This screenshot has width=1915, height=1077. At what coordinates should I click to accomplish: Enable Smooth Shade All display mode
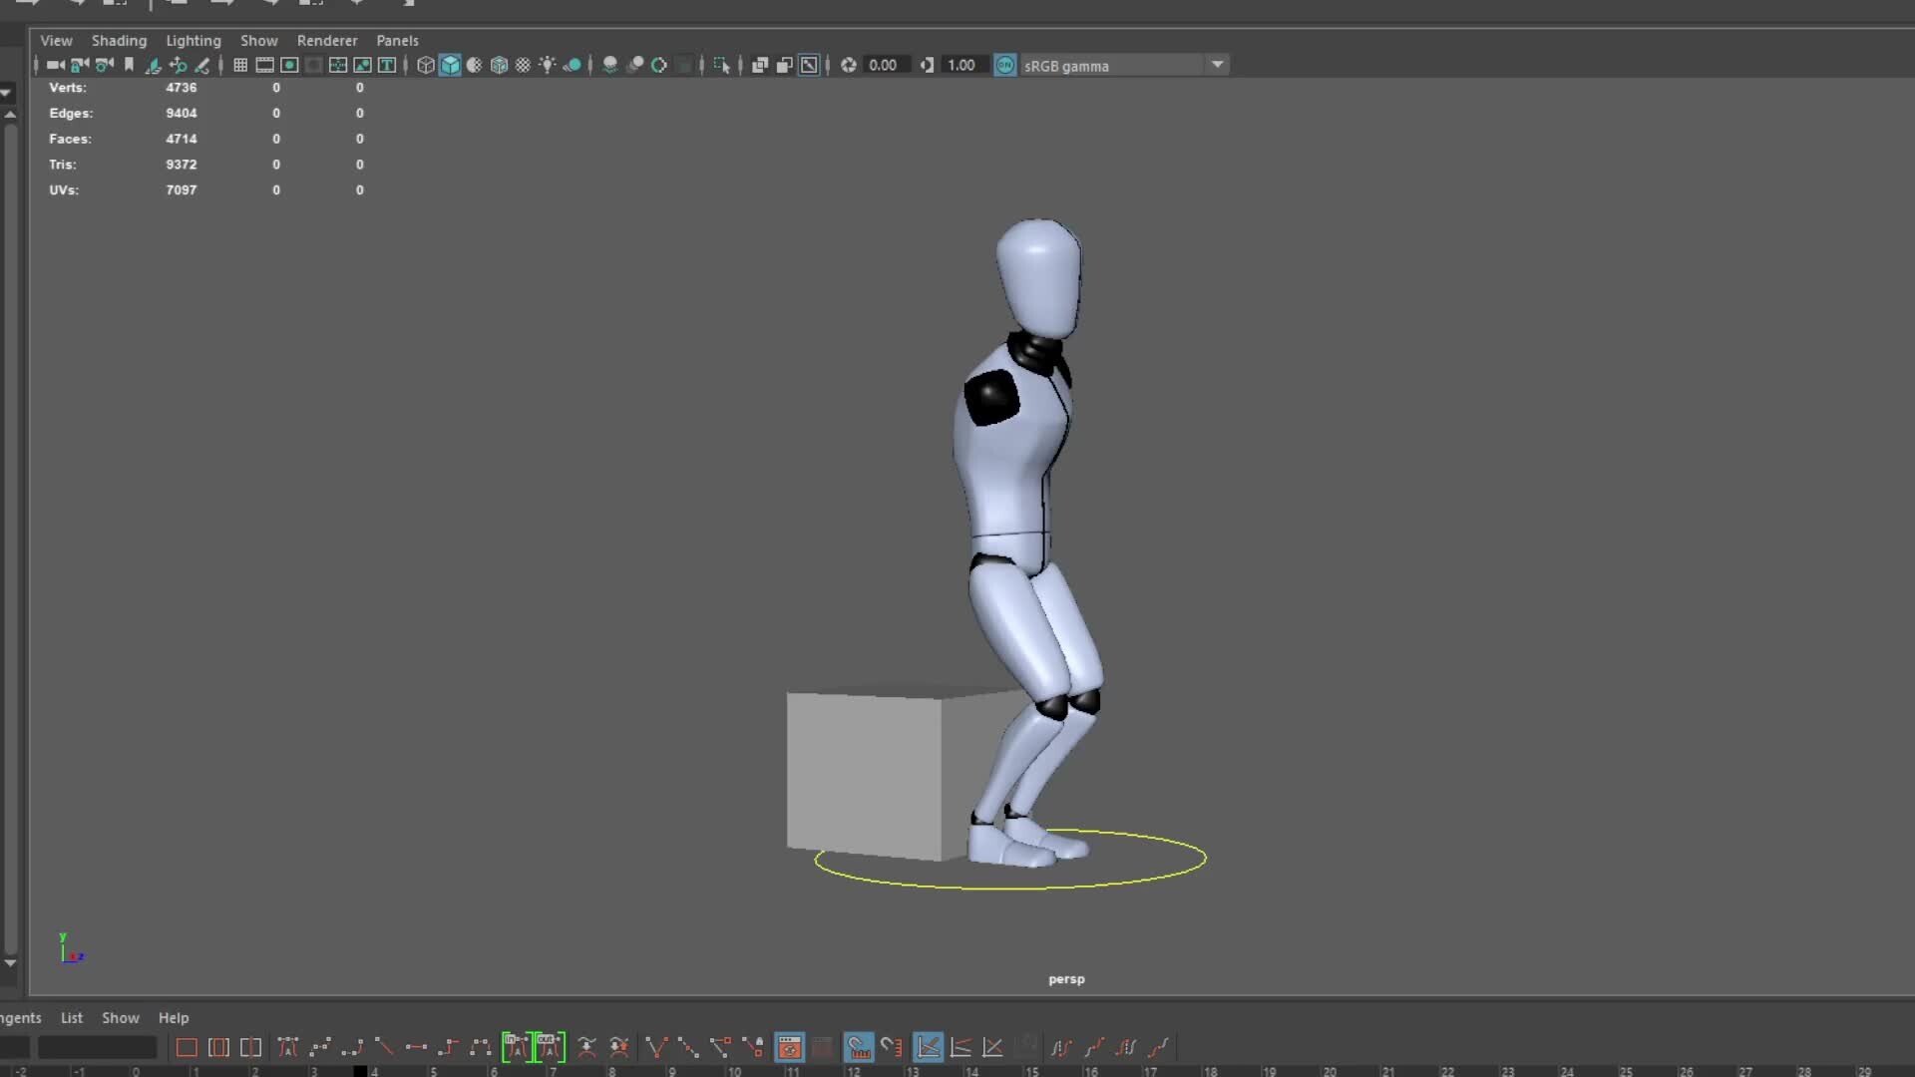(x=450, y=65)
